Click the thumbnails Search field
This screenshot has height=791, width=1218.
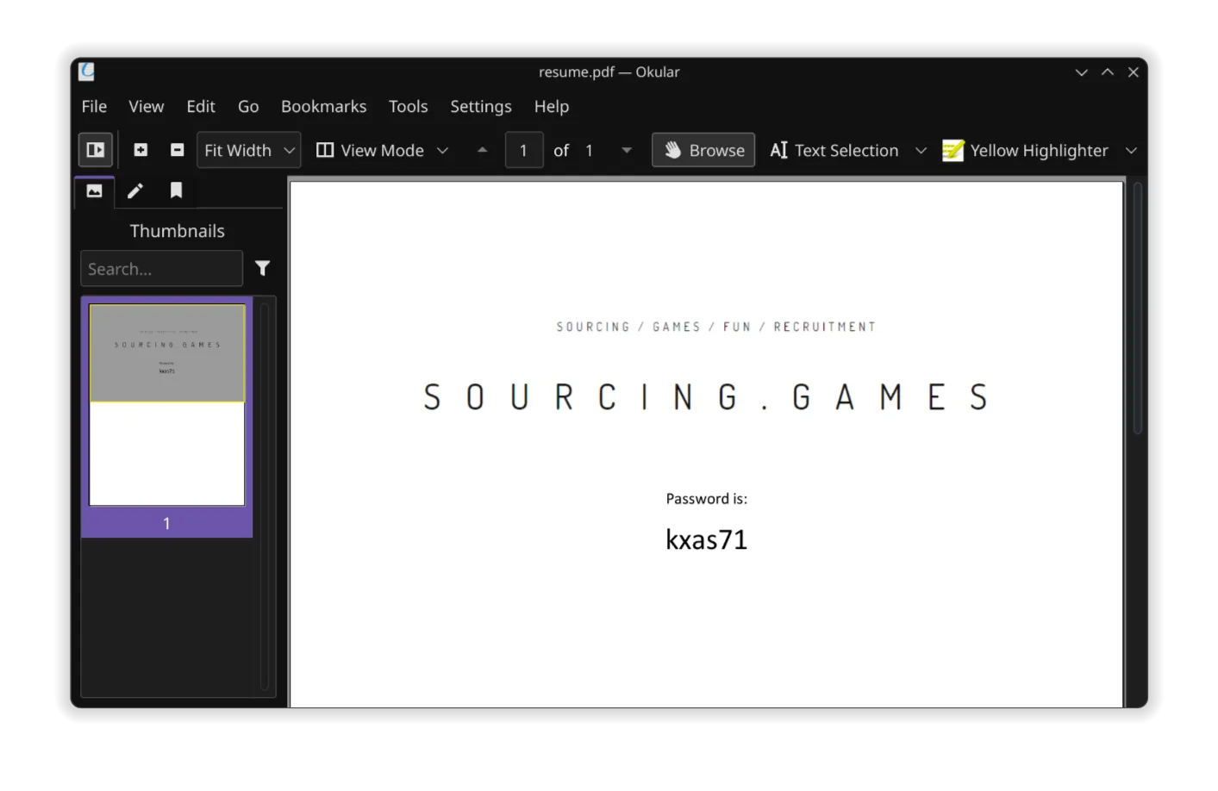161,269
